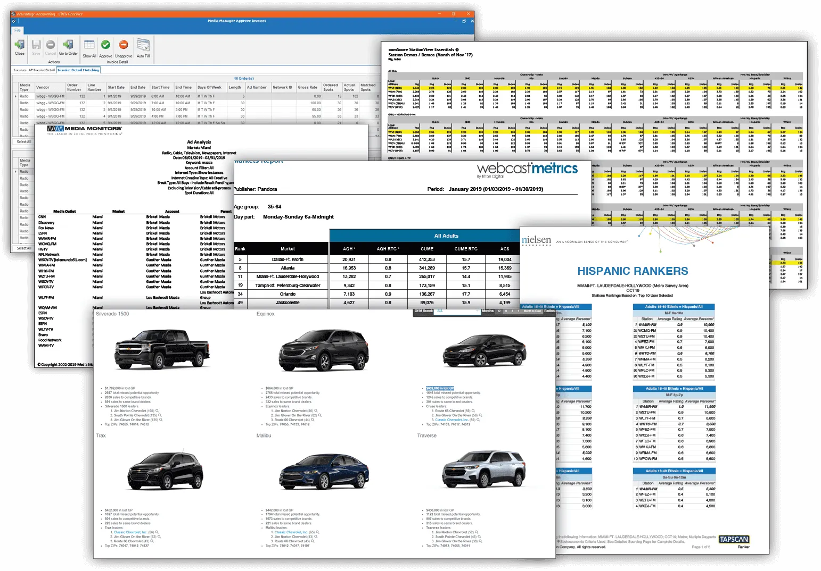Switch to the AP Invoice Detail tab
821x571 pixels.
tap(42, 70)
